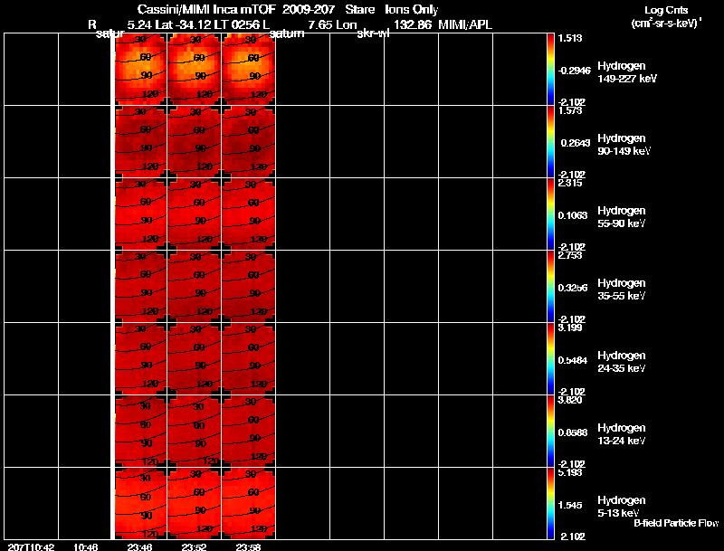Click the '23:52' time label
The height and width of the screenshot is (551, 724).
click(194, 546)
